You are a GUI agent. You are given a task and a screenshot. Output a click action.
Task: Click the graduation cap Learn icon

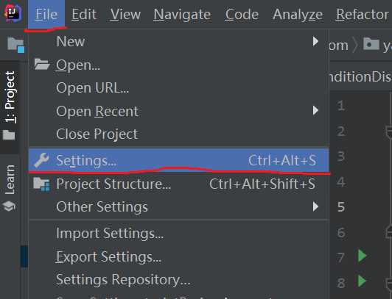click(10, 206)
